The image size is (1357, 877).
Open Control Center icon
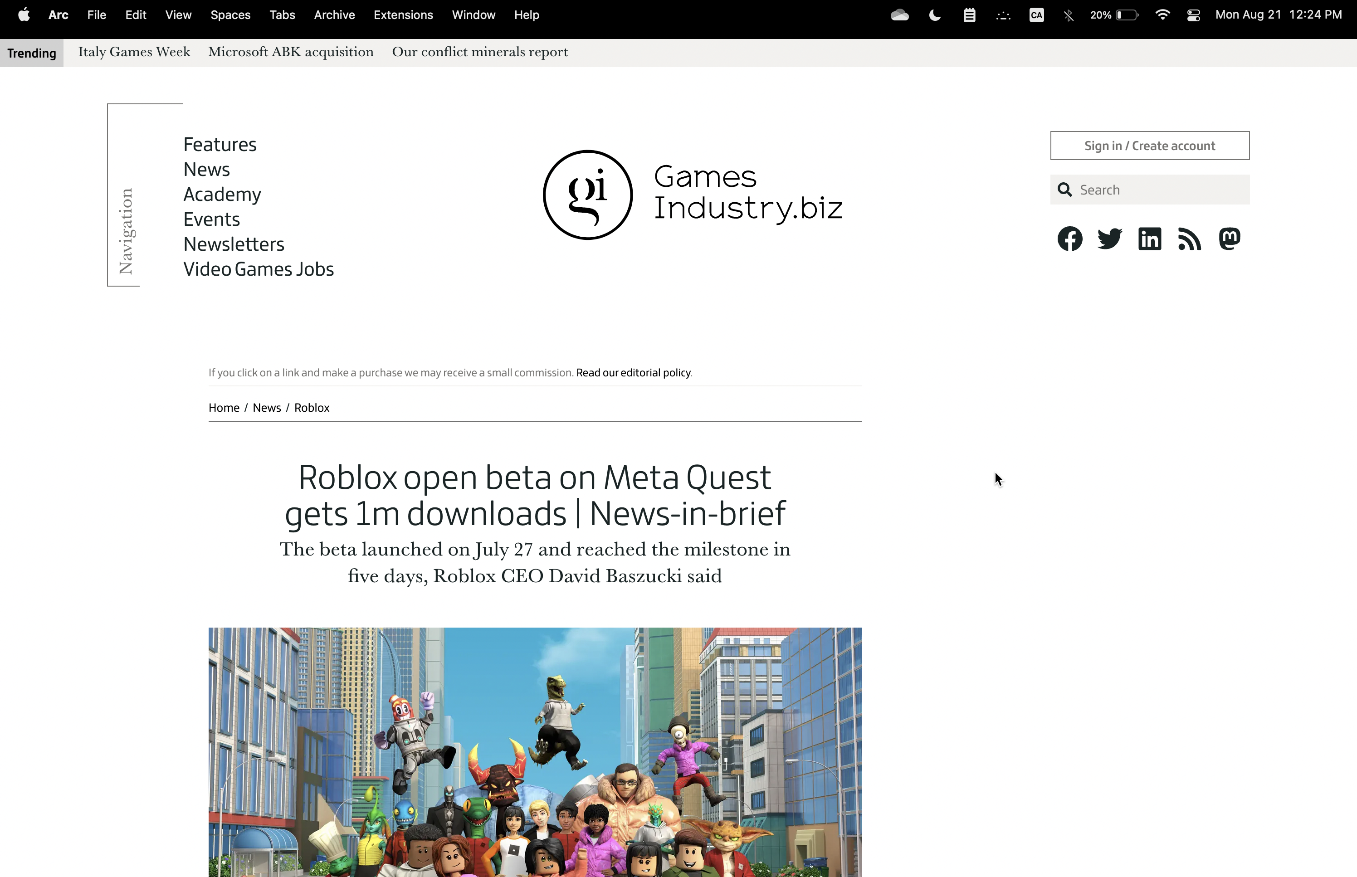(x=1194, y=15)
